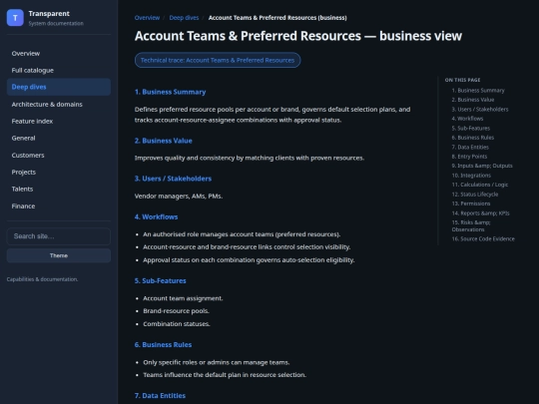Screen dimensions: 539x404
Task: Select the Deep dives sidebar item
Action: pos(59,87)
